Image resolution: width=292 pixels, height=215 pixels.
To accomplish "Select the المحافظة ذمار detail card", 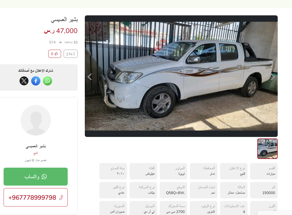I will (x=204, y=171).
